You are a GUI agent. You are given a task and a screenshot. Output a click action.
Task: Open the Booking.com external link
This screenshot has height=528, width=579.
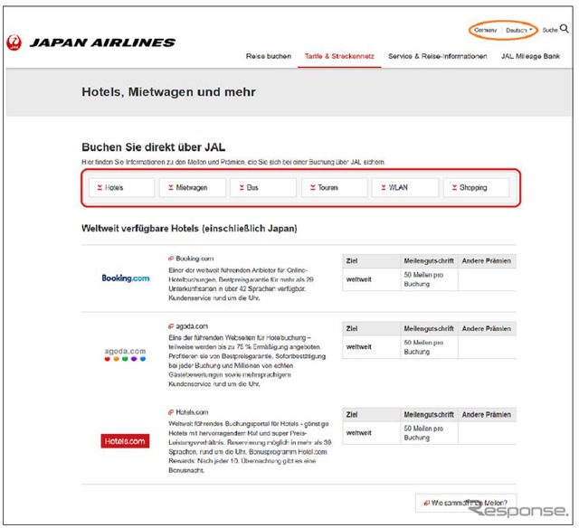click(x=195, y=259)
